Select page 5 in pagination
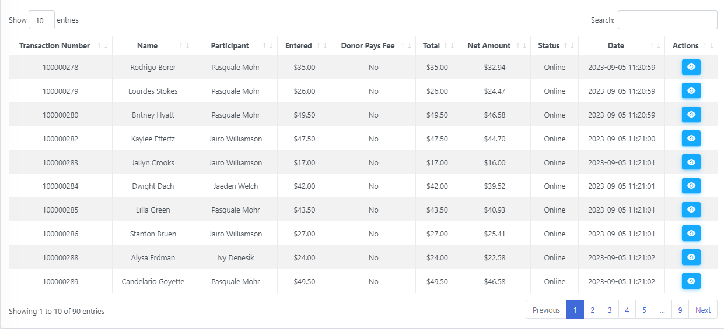 click(x=644, y=310)
